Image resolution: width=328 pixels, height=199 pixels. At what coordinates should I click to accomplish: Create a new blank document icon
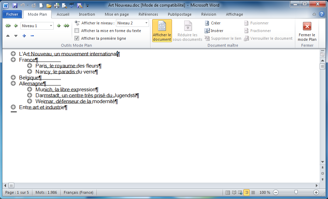pos(41,6)
